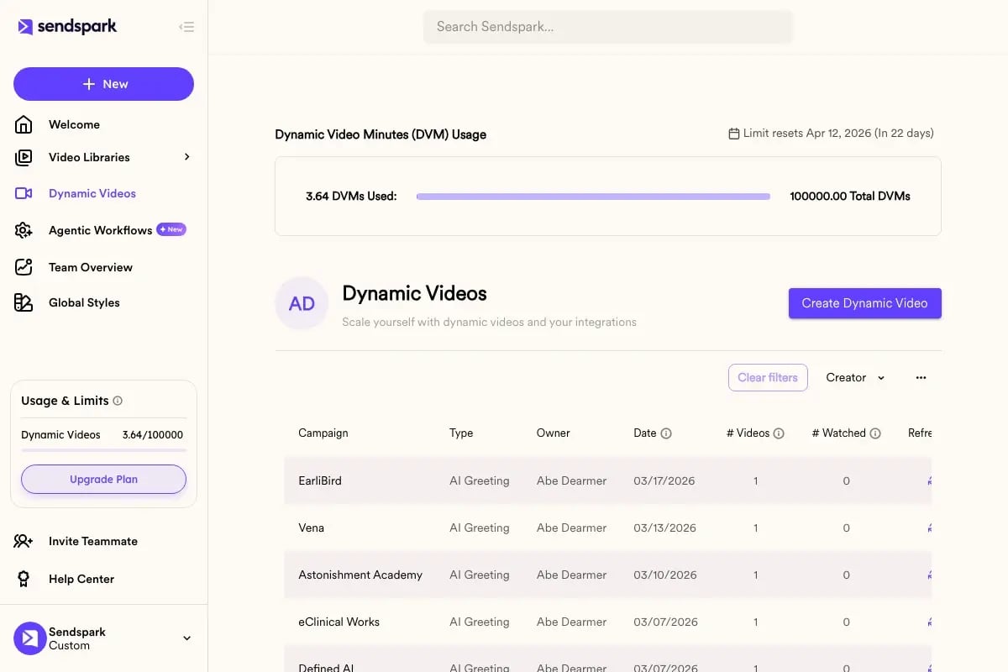
Task: Click the Usage & Limits info icon
Action: click(118, 401)
